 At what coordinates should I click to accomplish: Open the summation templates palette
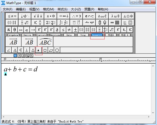tap(51, 23)
